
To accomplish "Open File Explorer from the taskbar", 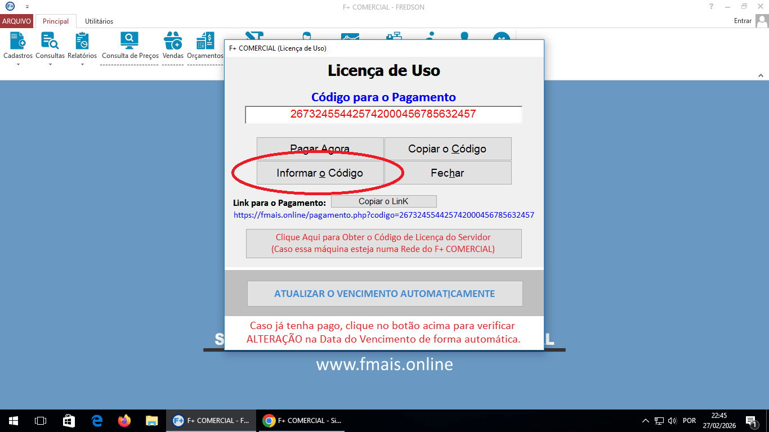I will (151, 420).
